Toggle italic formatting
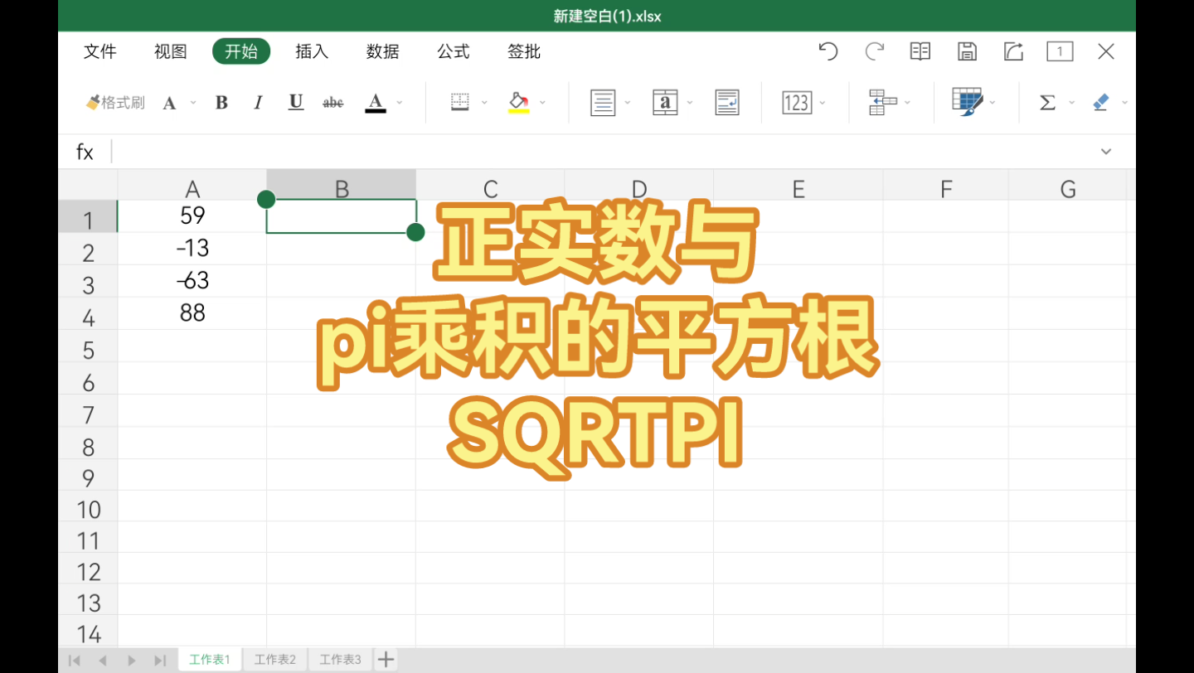The image size is (1194, 673). [258, 103]
